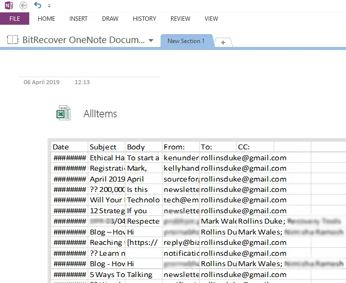The height and width of the screenshot is (283, 346).
Task: Select the New Section 1 tab
Action: [x=186, y=41]
